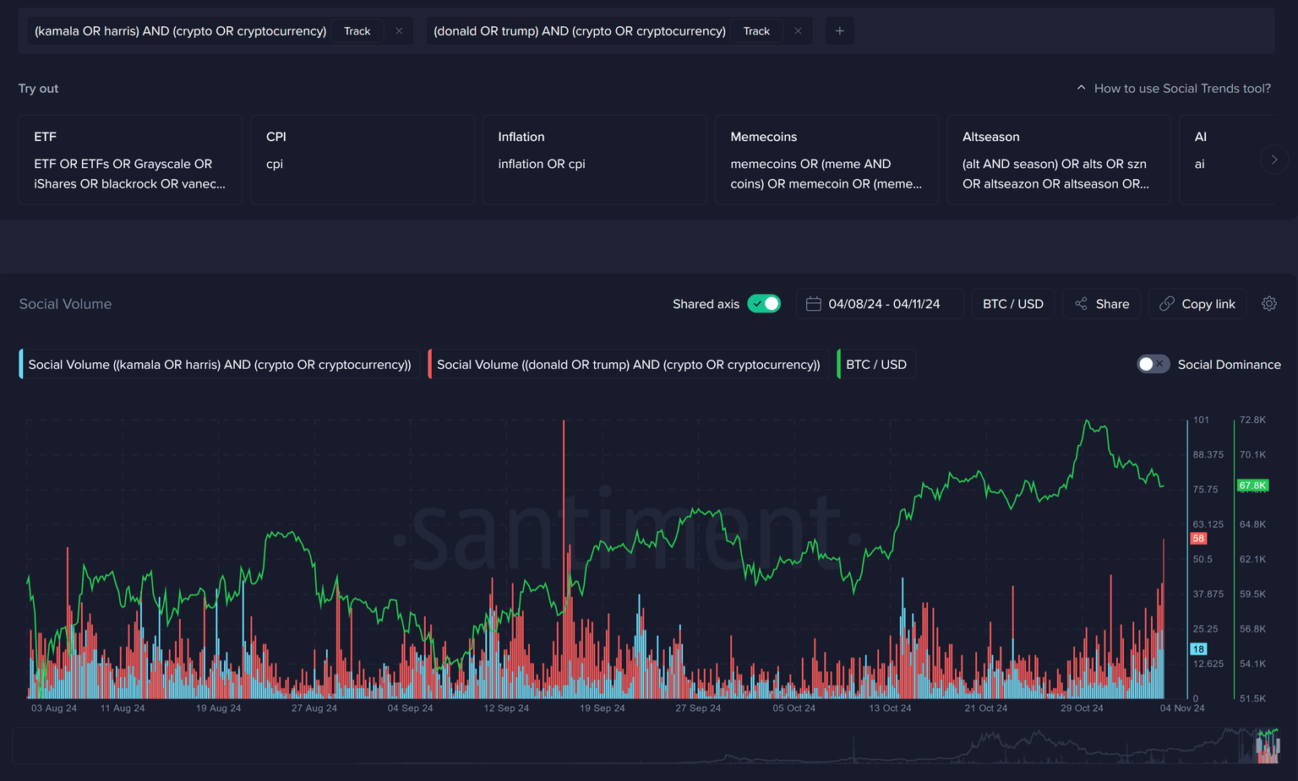Viewport: 1298px width, 781px height.
Task: Click the calendar icon in date range
Action: [x=813, y=304]
